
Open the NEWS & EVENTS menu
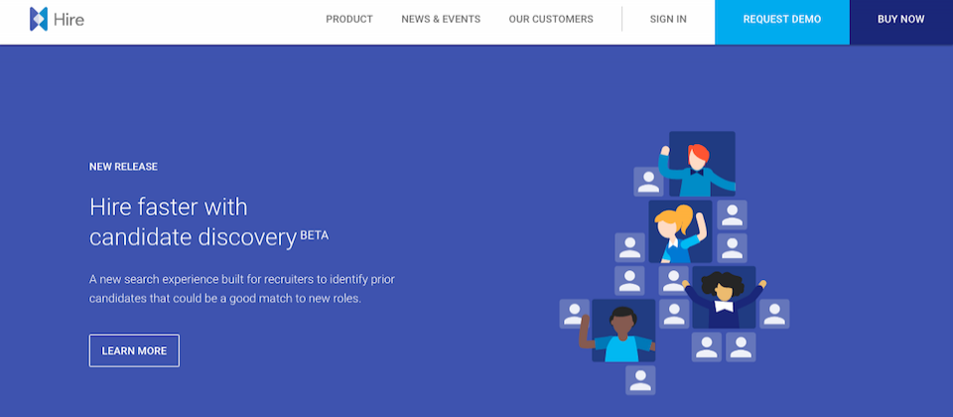(x=441, y=20)
